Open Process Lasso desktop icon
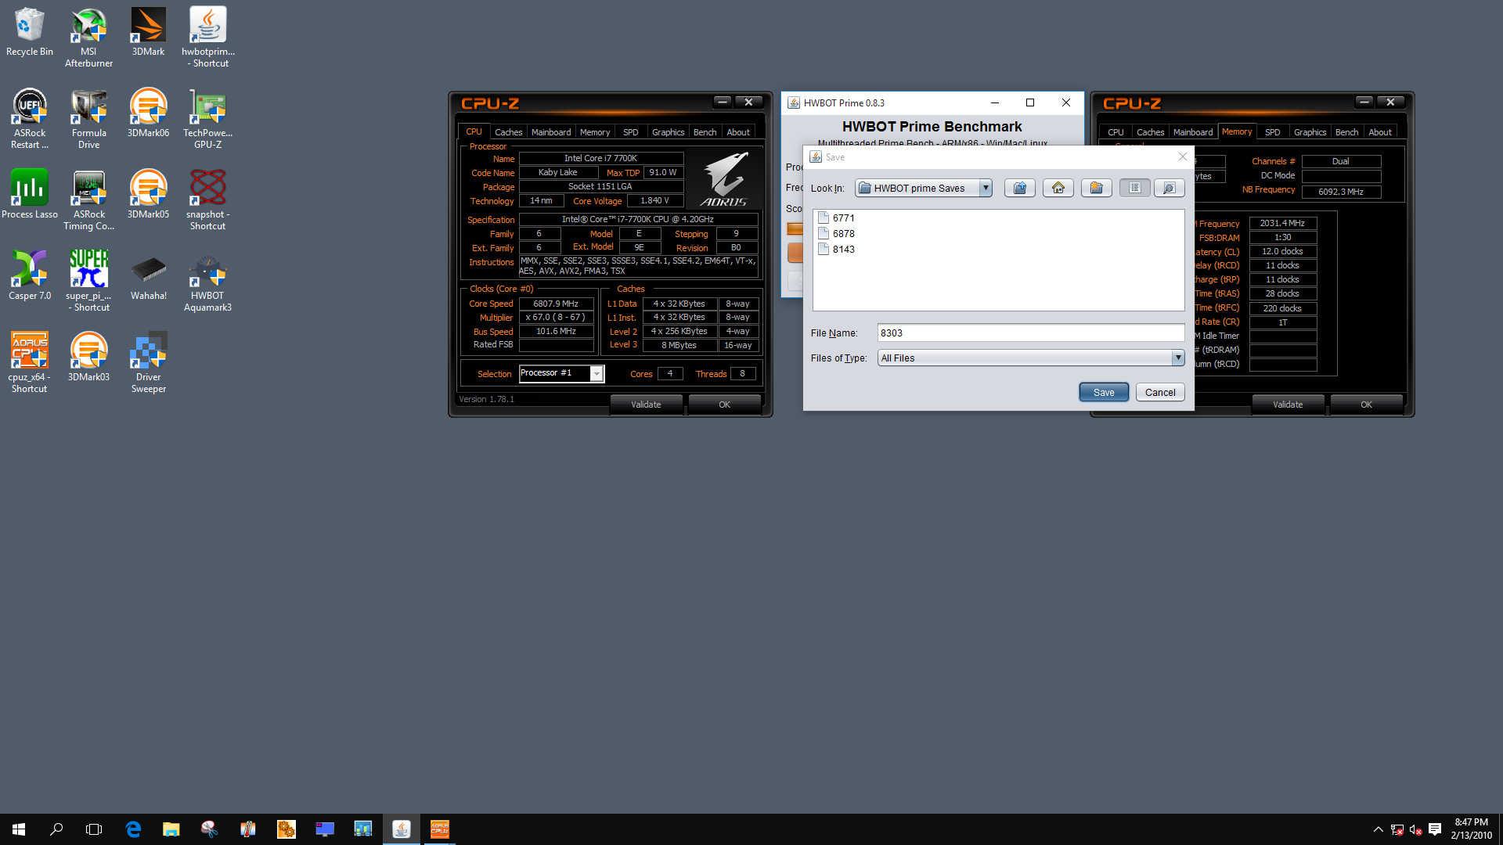Viewport: 1503px width, 845px height. [x=30, y=196]
